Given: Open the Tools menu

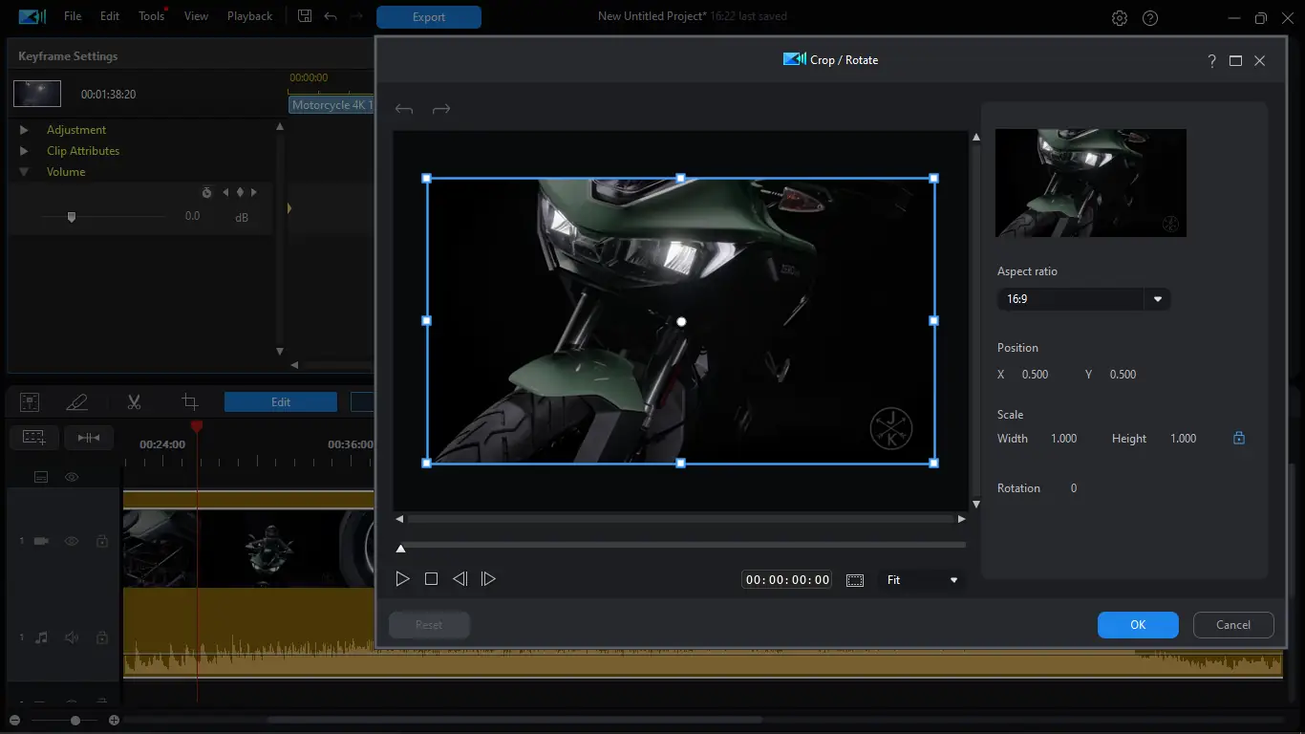Looking at the screenshot, I should (x=151, y=16).
